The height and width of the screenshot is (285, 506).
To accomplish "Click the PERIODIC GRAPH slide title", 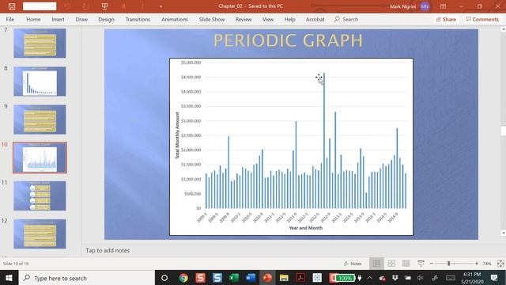I will [x=288, y=40].
